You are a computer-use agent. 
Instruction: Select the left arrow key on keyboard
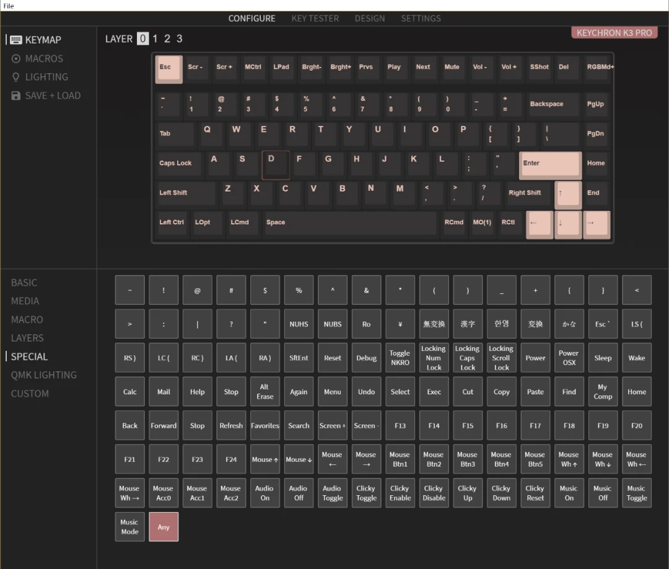[540, 224]
